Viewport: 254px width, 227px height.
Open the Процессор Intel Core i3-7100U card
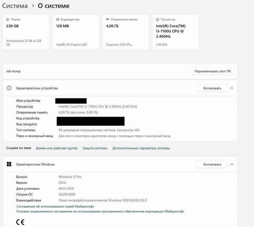pyautogui.click(x=175, y=32)
